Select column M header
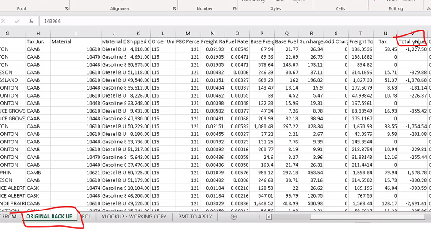431x229 pixels. [x=188, y=34]
